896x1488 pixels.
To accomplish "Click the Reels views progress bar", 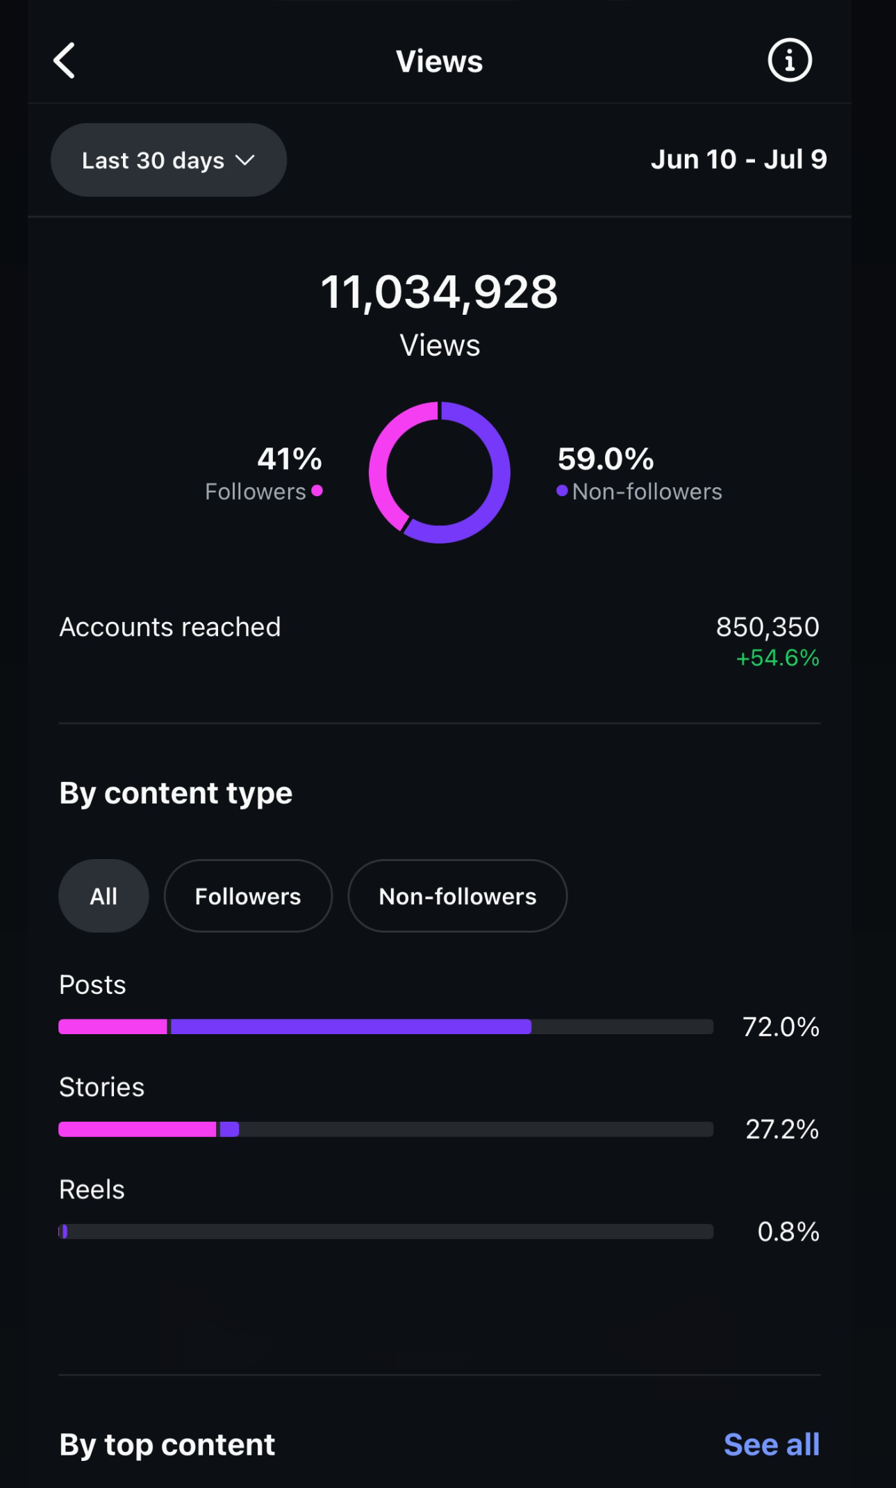I will [385, 1232].
